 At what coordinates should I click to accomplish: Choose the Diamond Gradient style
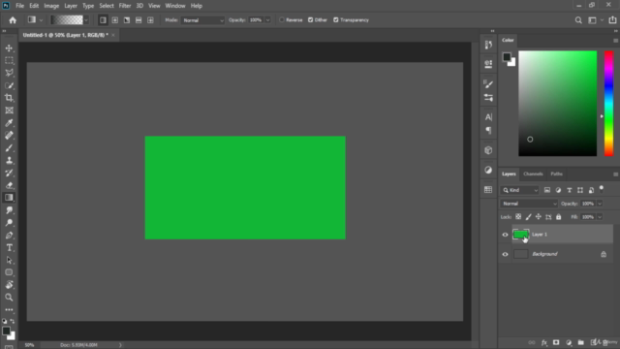click(x=150, y=20)
